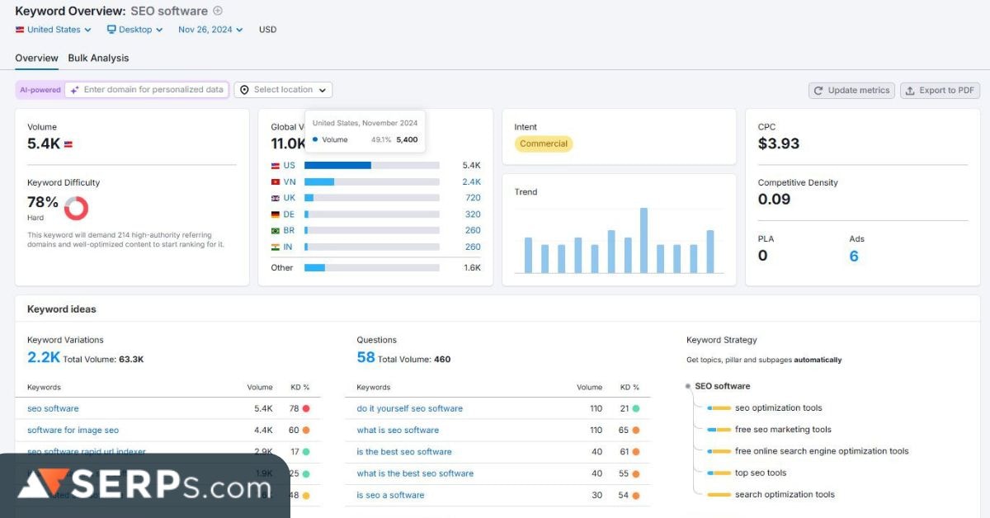Image resolution: width=990 pixels, height=518 pixels.
Task: Click the US volume progress bar
Action: [x=371, y=166]
